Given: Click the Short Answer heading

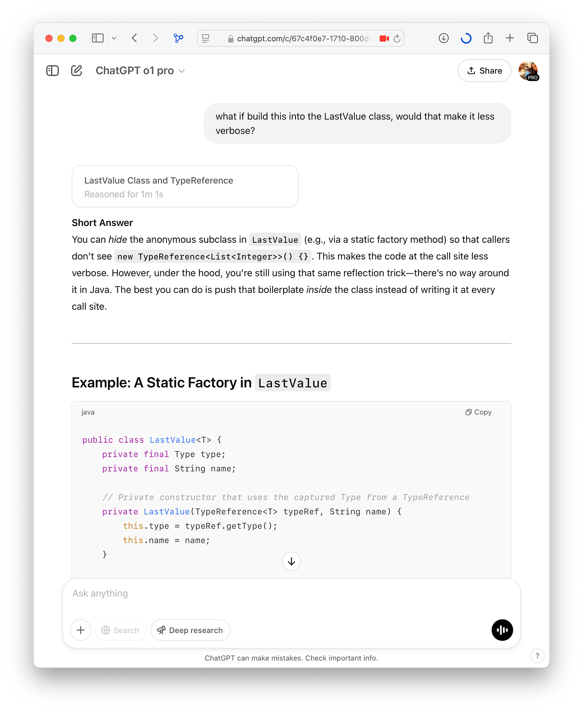Looking at the screenshot, I should [x=103, y=223].
